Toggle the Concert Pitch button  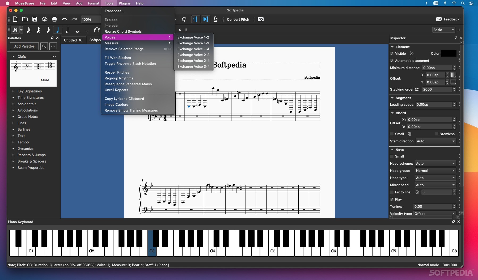[238, 19]
